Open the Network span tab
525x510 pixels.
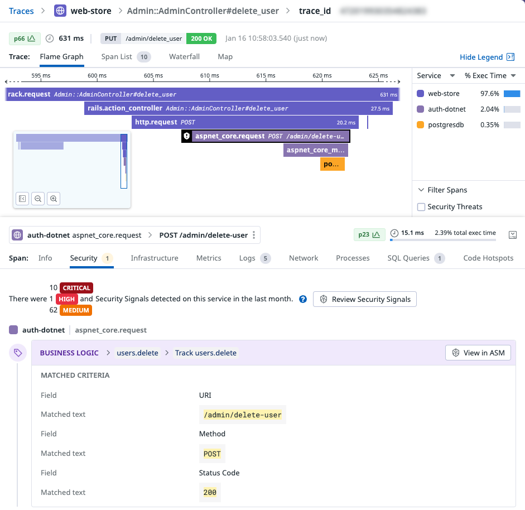(x=304, y=258)
